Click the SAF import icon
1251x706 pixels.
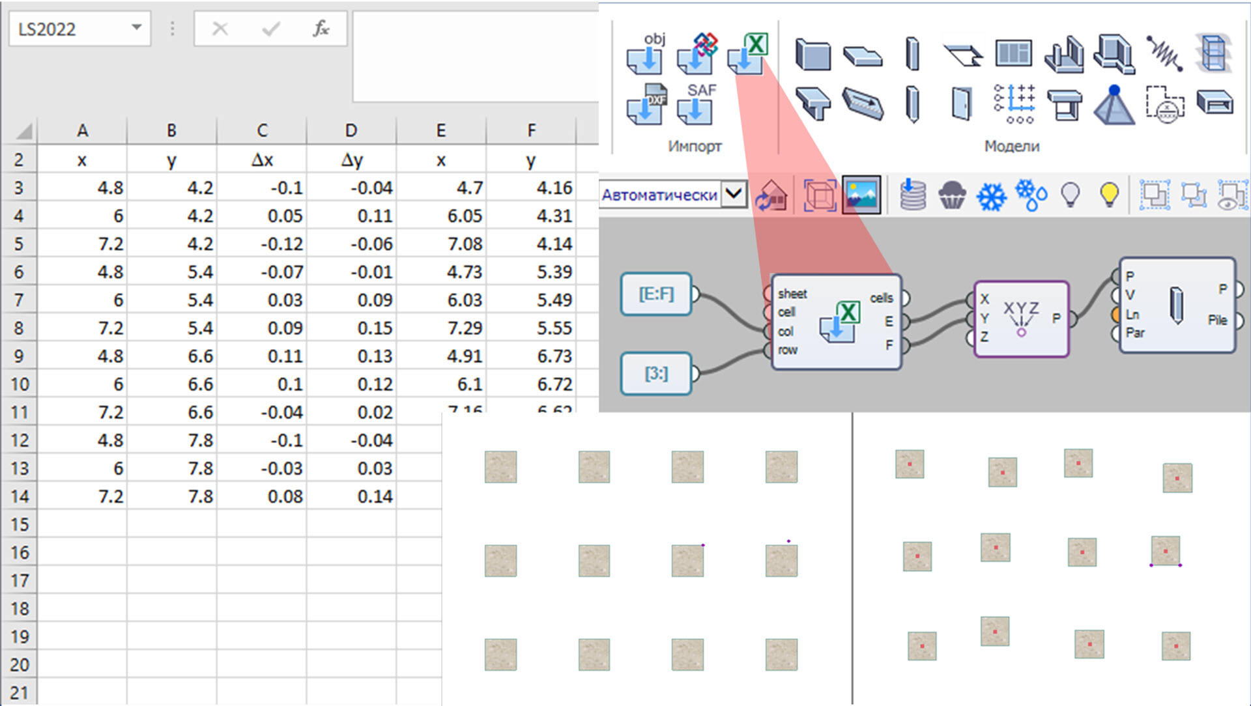696,105
